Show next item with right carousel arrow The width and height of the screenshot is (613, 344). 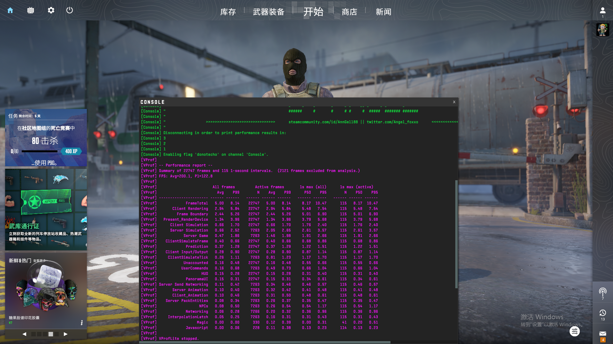pyautogui.click(x=65, y=334)
